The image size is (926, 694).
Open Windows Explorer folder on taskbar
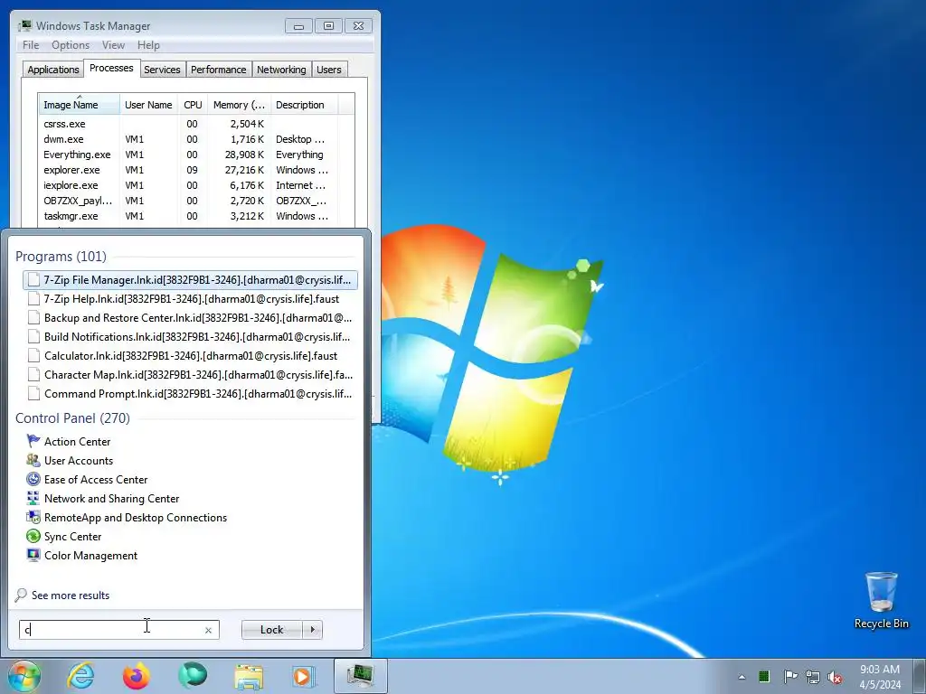pyautogui.click(x=249, y=676)
